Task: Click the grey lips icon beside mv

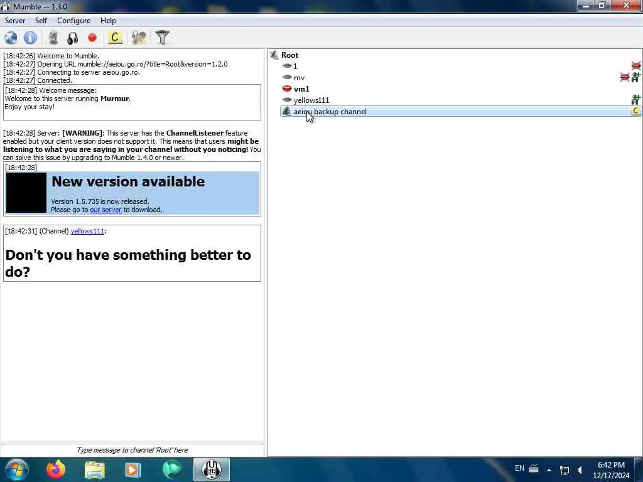Action: click(287, 77)
